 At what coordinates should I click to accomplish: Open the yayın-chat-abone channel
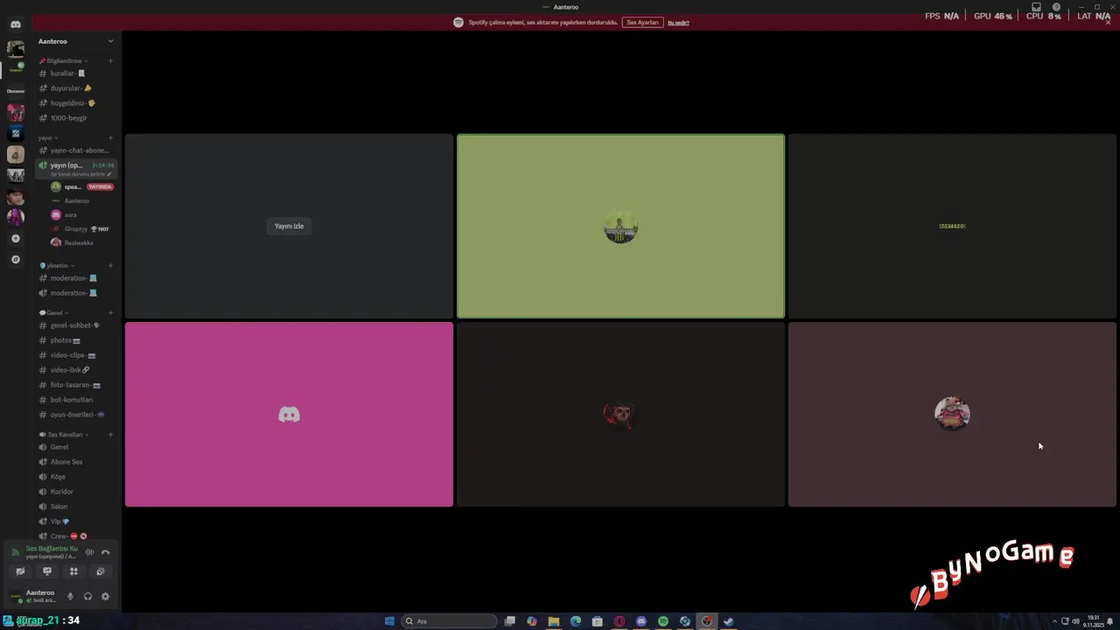pyautogui.click(x=76, y=150)
